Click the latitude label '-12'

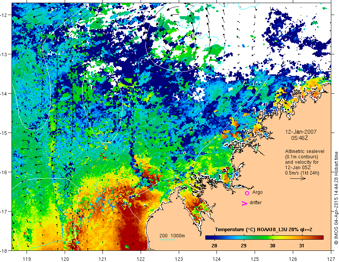click(x=4, y=15)
